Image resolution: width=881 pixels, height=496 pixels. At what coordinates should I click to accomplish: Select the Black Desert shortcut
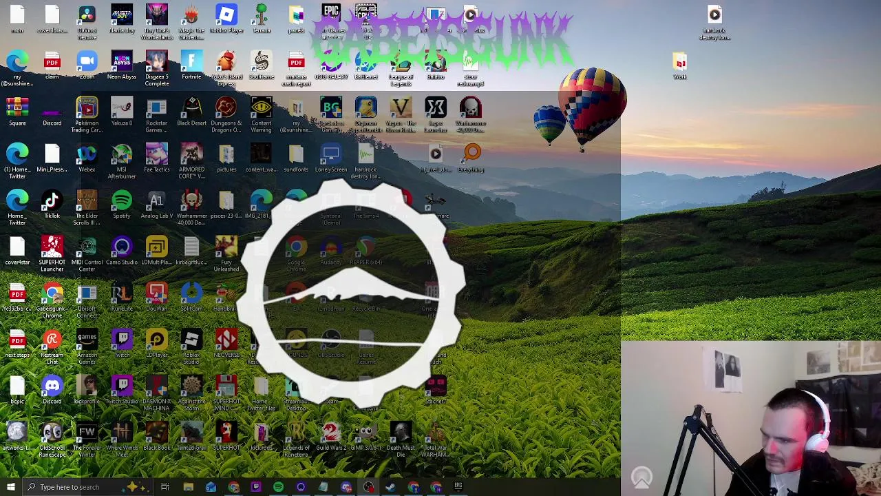click(191, 112)
